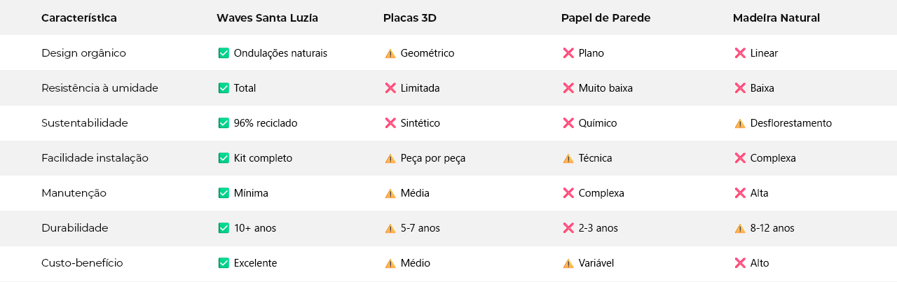The width and height of the screenshot is (897, 282).
Task: Click red X icon beside Sintético
Action: (390, 123)
